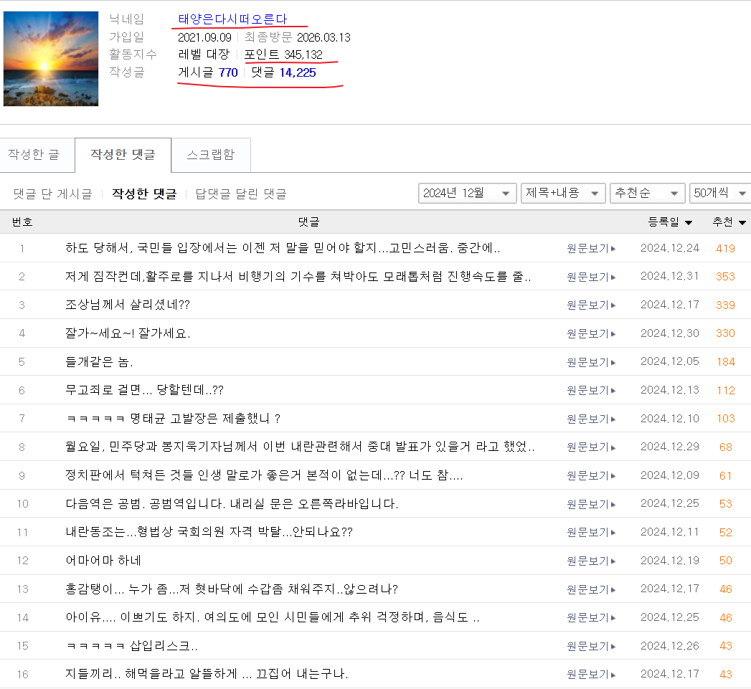Click 원문보기 for comment row 1

(x=591, y=248)
